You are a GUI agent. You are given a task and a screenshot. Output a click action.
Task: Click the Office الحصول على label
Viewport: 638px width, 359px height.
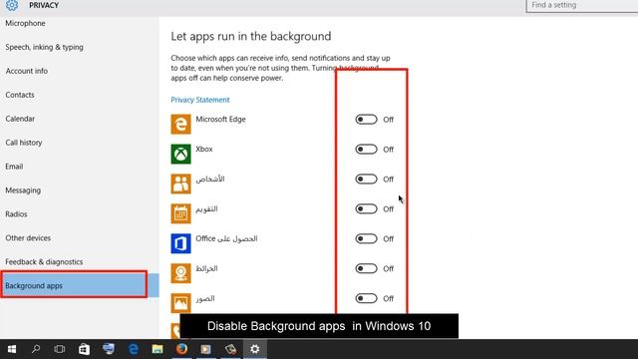pyautogui.click(x=226, y=239)
